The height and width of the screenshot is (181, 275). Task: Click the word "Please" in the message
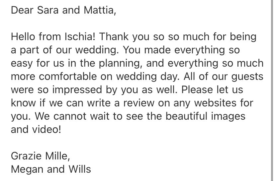197,90
